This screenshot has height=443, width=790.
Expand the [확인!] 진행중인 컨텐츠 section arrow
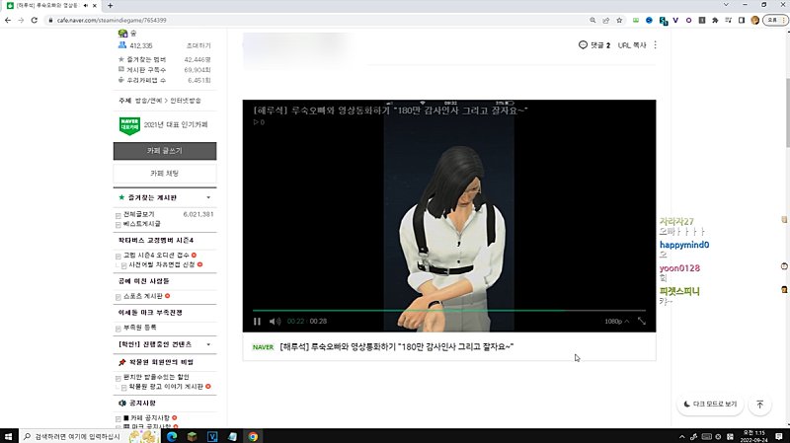pos(208,345)
